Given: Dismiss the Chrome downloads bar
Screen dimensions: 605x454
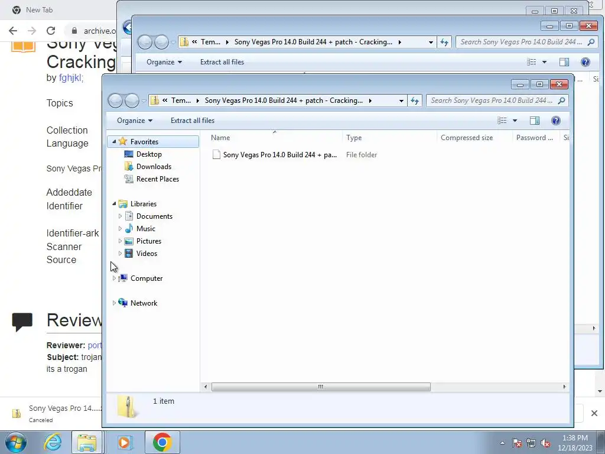Looking at the screenshot, I should (594, 413).
